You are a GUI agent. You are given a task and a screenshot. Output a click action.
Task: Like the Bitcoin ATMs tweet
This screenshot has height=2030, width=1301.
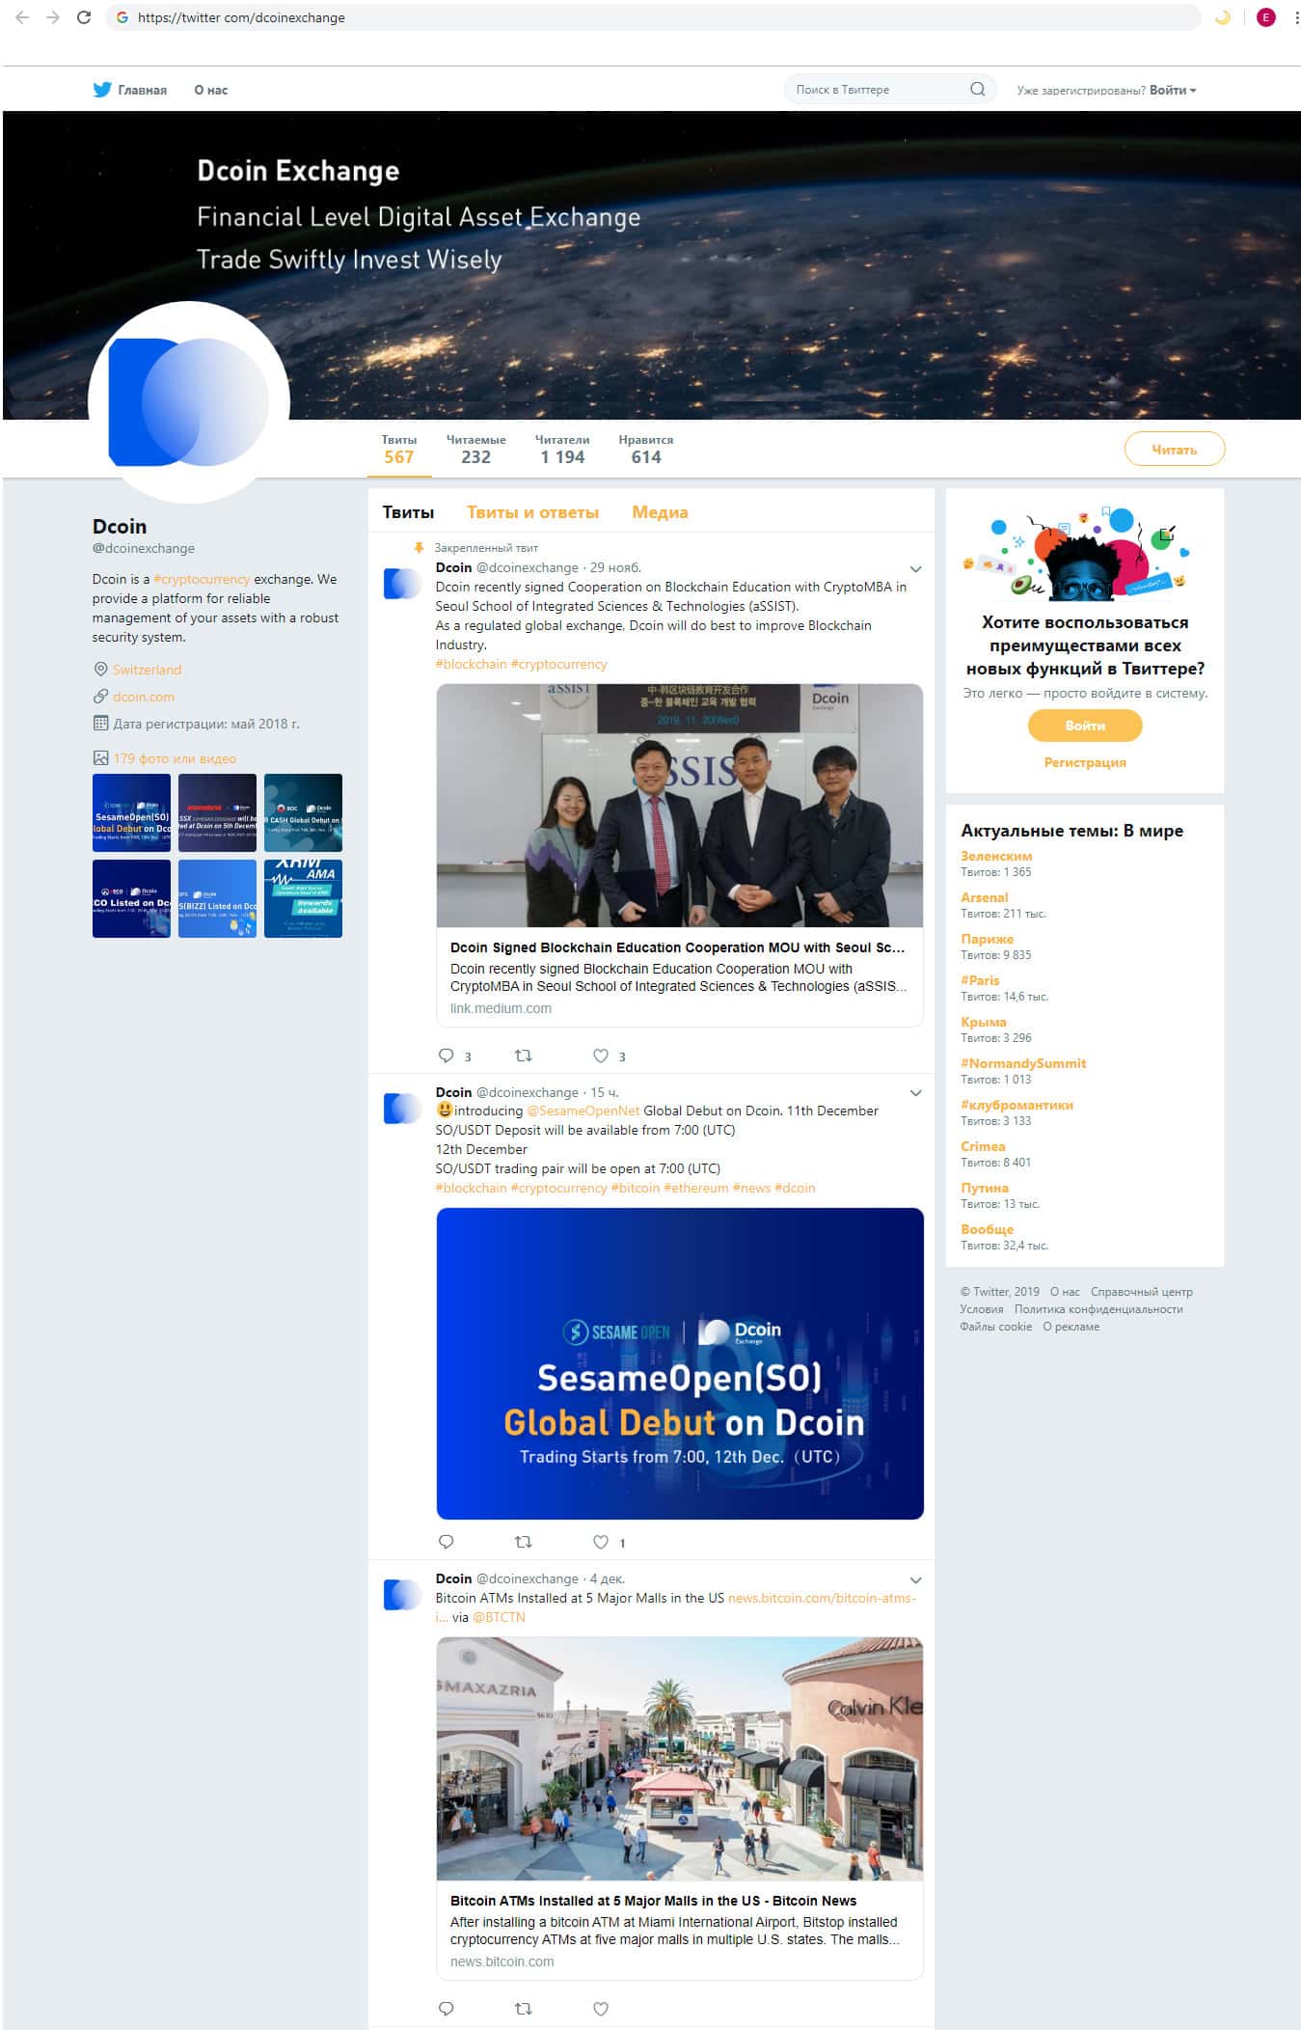[x=601, y=2009]
